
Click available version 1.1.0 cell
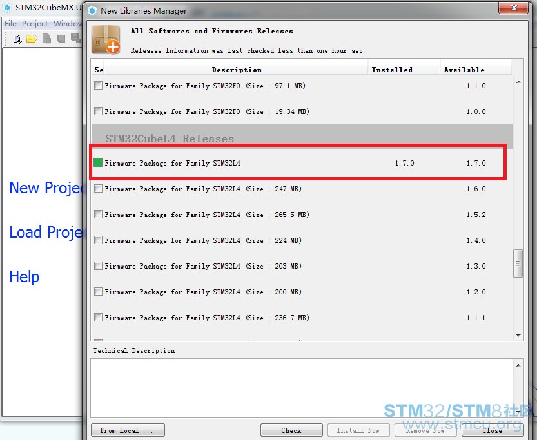point(476,86)
